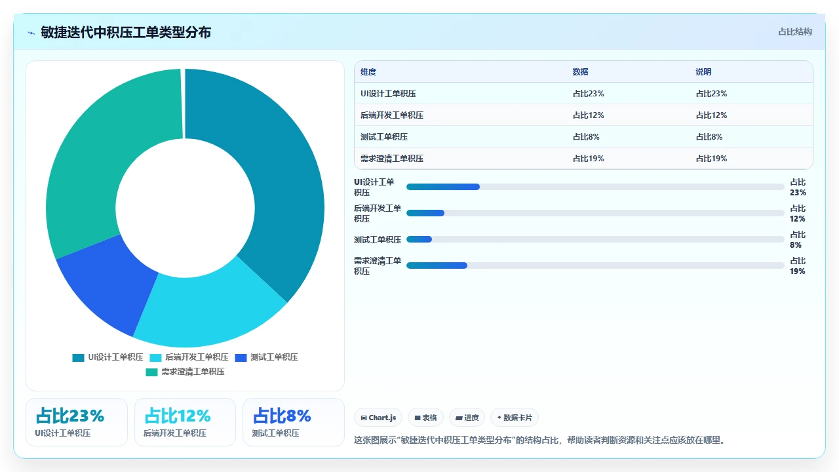Screen dimensions: 839x472
Task: Toggle 测试工单积压 legend color swatch
Action: (241, 357)
